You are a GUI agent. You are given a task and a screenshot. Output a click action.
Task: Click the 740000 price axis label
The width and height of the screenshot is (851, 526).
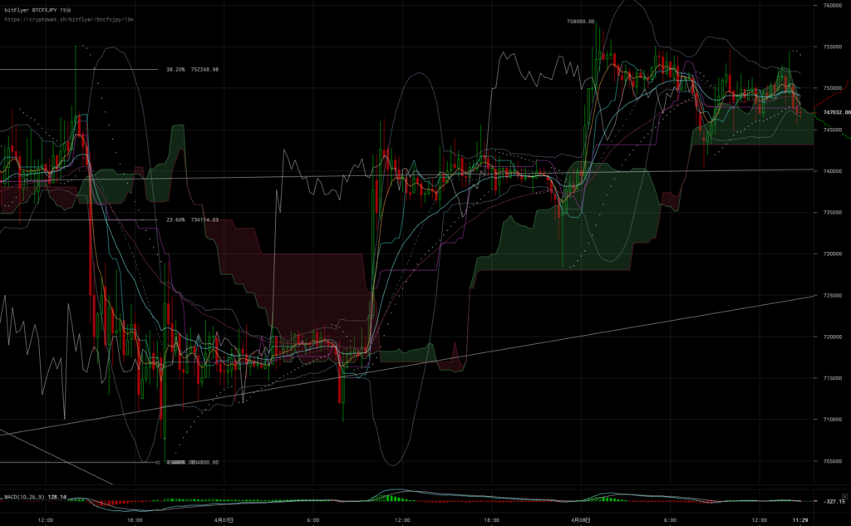(x=833, y=171)
